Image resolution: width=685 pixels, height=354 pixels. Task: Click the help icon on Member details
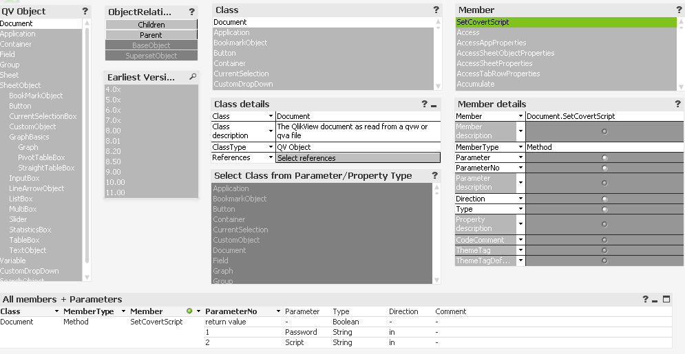(679, 104)
